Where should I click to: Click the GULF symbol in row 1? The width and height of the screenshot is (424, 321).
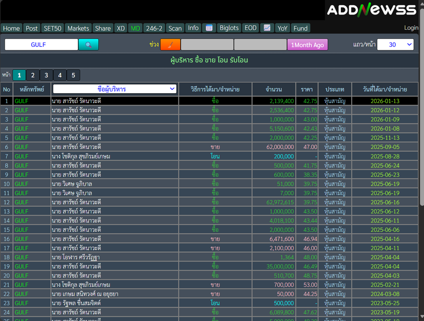[x=22, y=101]
